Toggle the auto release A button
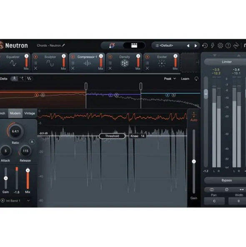The height and width of the screenshot is (247, 246). coord(32,142)
